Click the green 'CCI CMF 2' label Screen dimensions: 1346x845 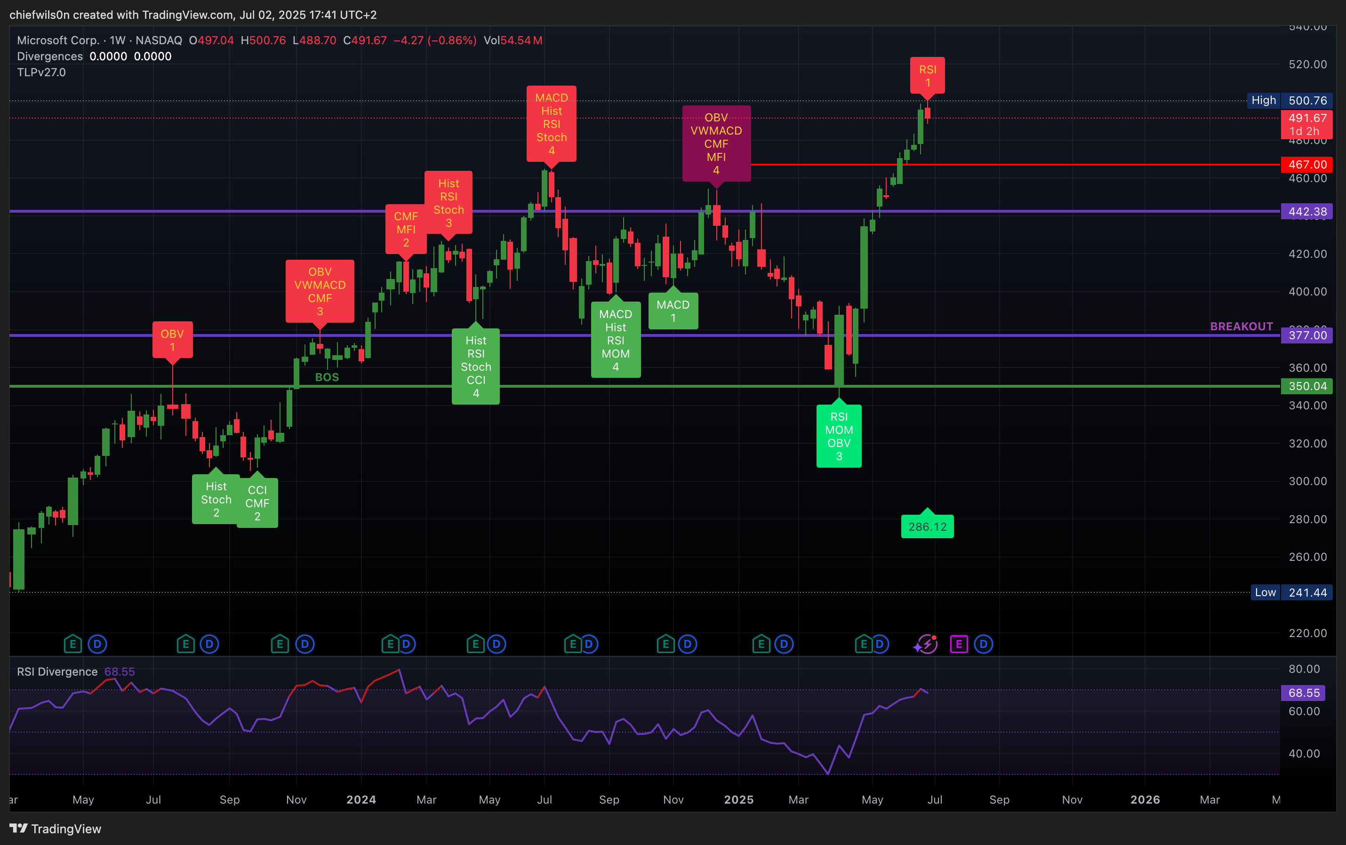point(257,502)
